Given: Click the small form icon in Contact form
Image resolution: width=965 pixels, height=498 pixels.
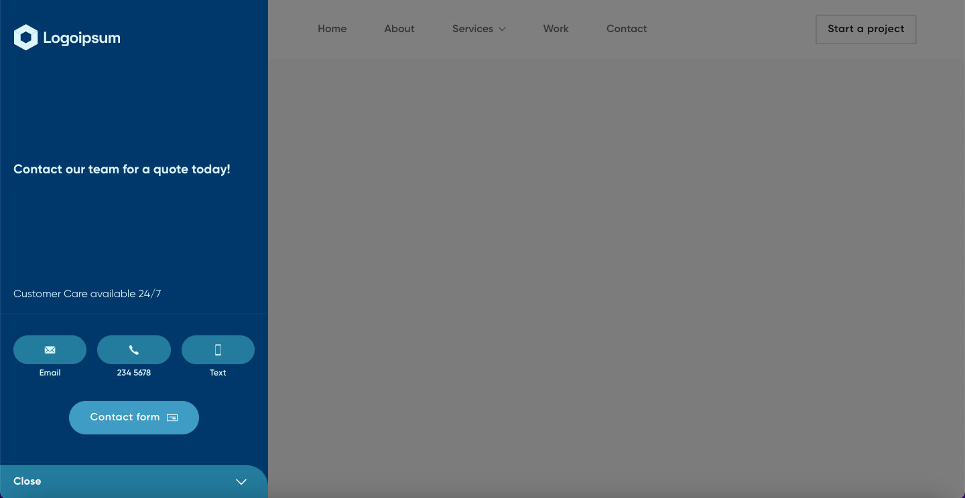Looking at the screenshot, I should 172,418.
